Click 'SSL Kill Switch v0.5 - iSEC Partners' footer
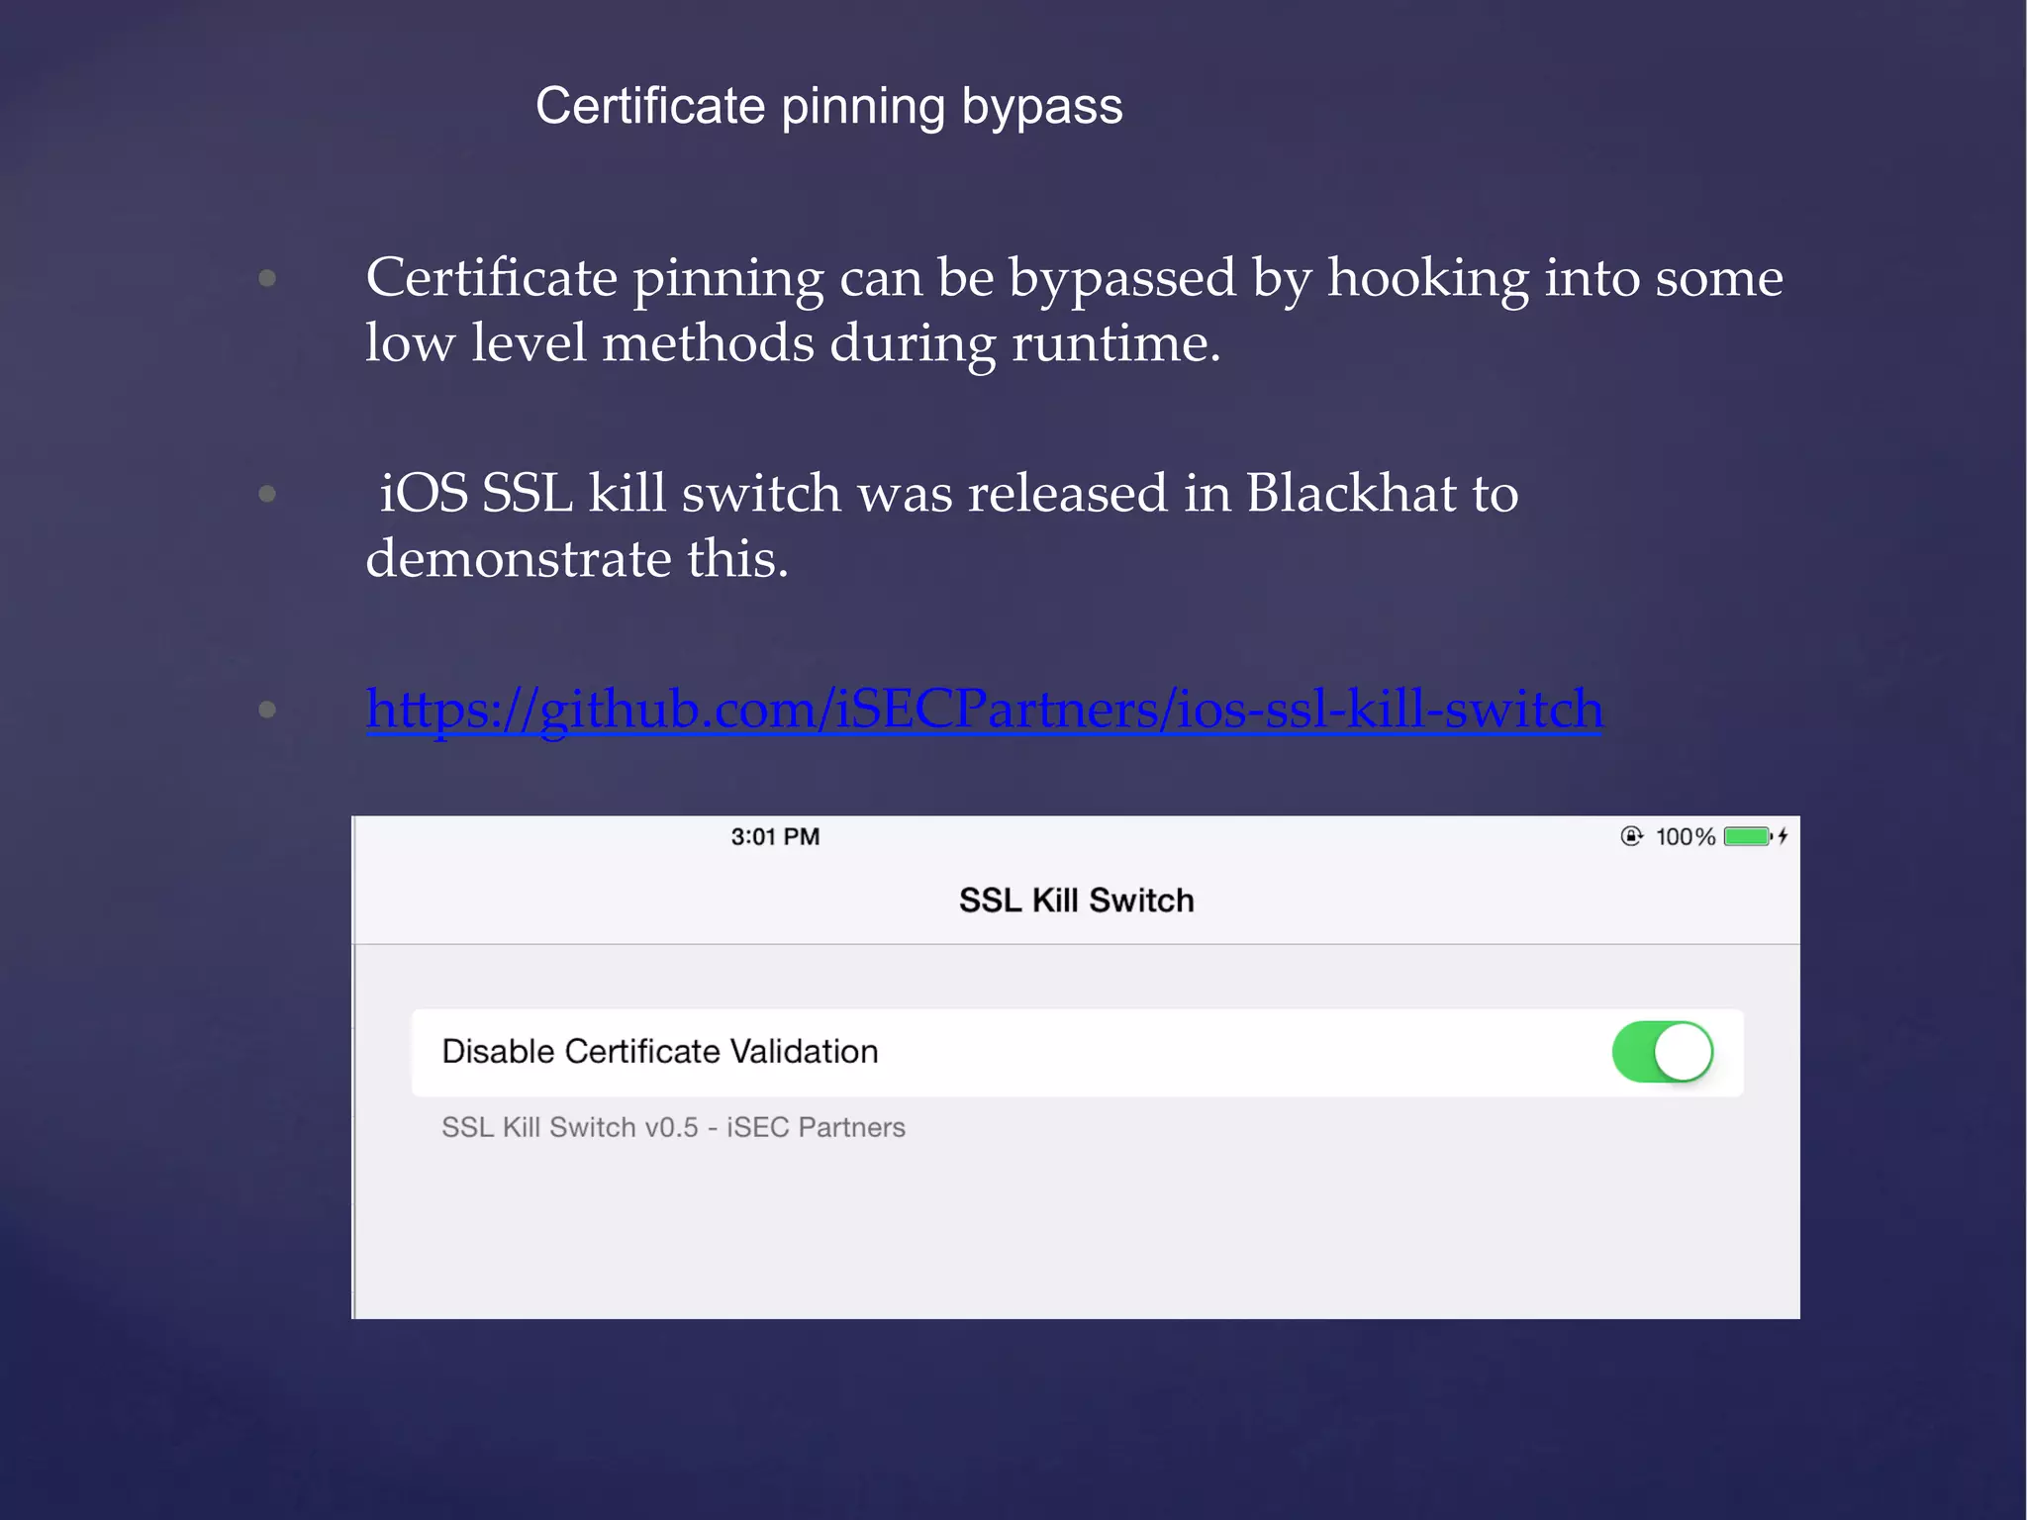Viewport: 2027px width, 1520px height. click(673, 1127)
